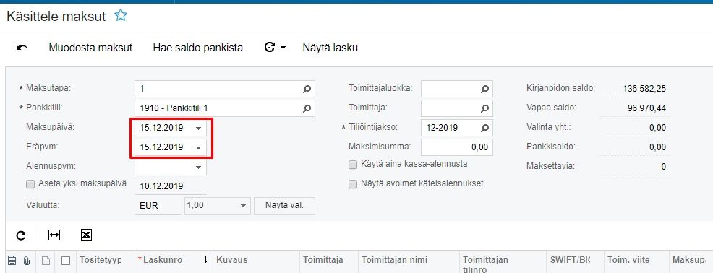This screenshot has width=713, height=273.
Task: Expand the Maksupäivä date dropdown
Action: [x=198, y=129]
